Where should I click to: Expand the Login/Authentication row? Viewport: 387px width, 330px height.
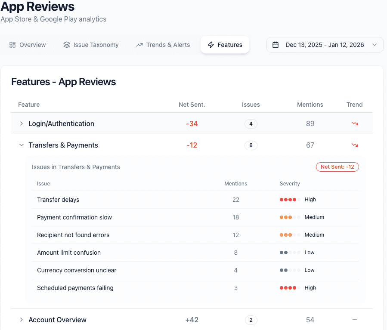click(21, 123)
